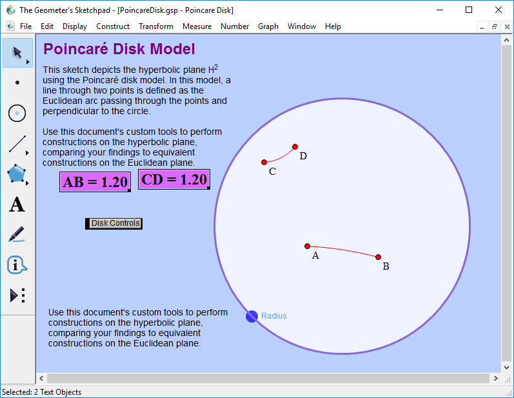Click the vertical scrollbar down arrow
This screenshot has height=398, width=514.
click(x=507, y=366)
